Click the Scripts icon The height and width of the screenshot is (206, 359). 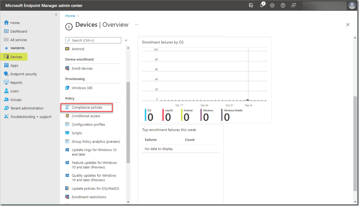coord(67,133)
